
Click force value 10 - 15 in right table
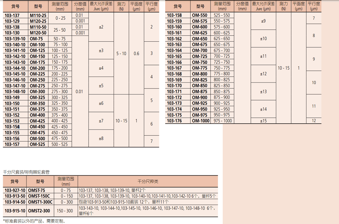point(284,68)
